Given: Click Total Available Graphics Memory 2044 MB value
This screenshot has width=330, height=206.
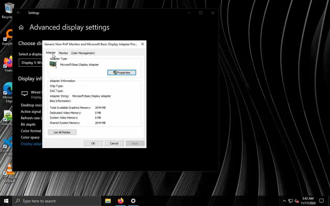Looking at the screenshot, I should click(100, 108).
